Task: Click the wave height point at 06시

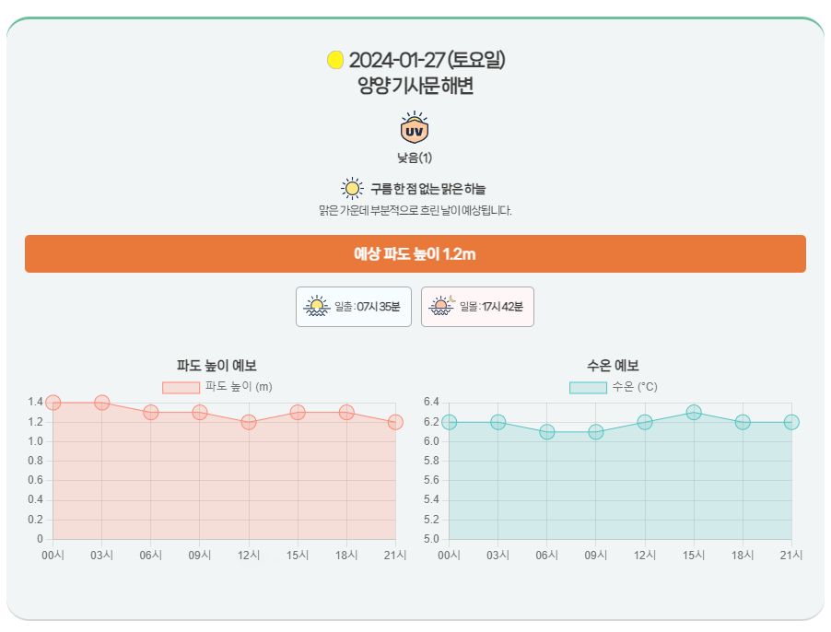Action: tap(151, 412)
